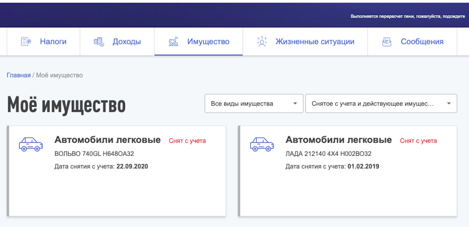Click the Жизненные ситуации person icon
Viewport: 469px width, 227px height.
(x=262, y=42)
